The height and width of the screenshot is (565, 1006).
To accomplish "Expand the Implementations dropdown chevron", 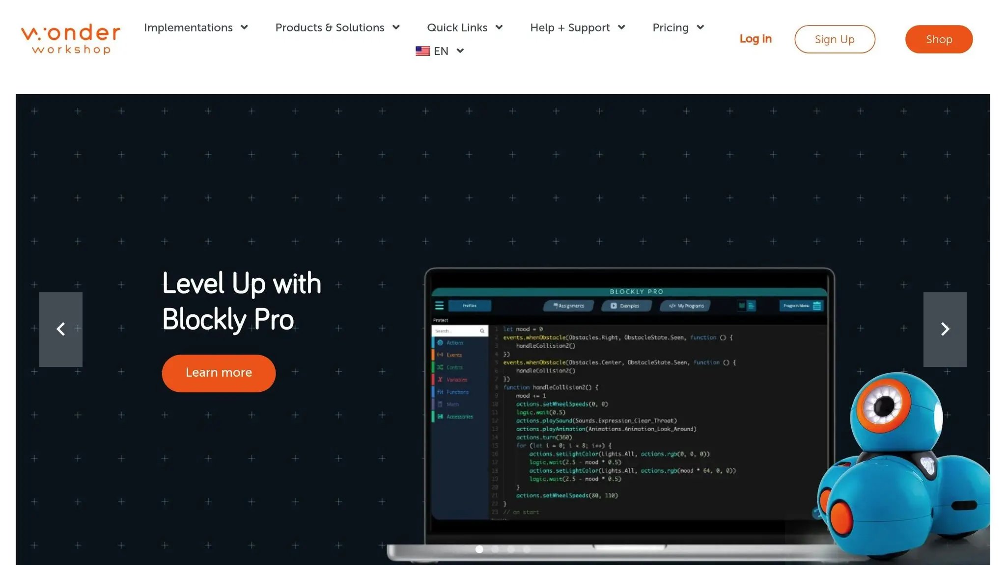I will coord(244,27).
